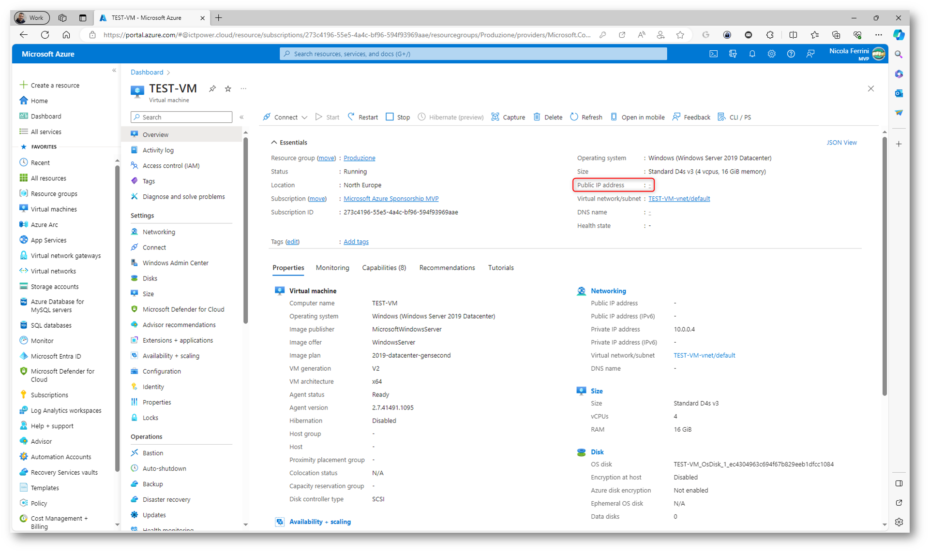Open JSON View link

click(x=841, y=143)
